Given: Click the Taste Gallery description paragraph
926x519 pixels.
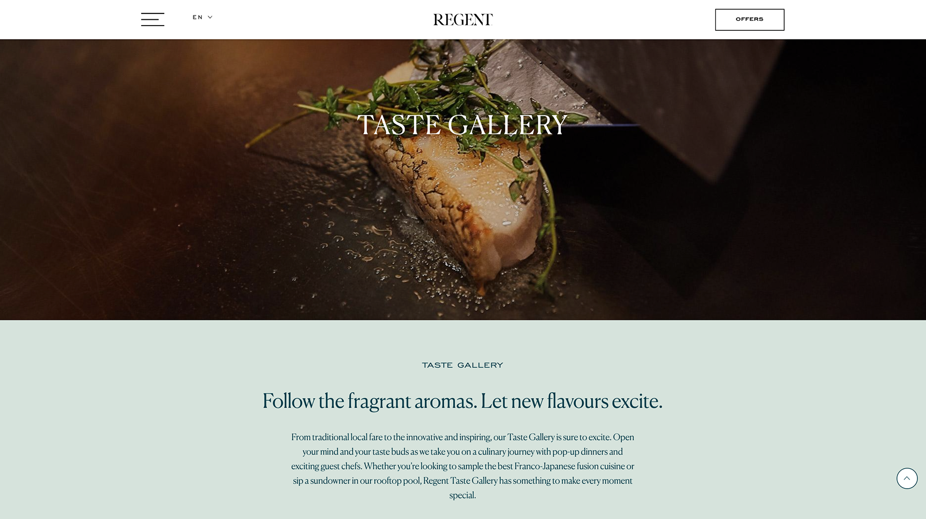Looking at the screenshot, I should 463,466.
